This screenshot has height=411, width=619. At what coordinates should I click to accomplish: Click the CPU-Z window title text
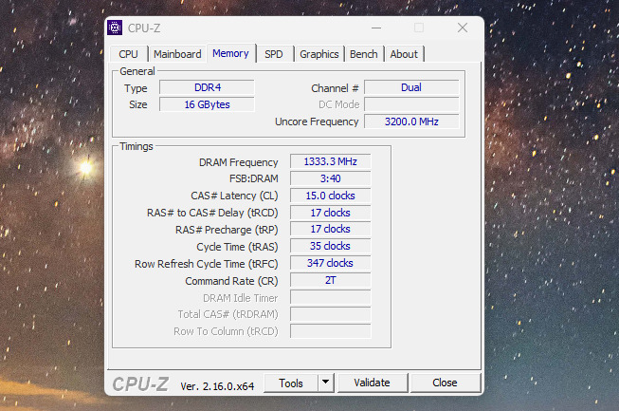144,28
